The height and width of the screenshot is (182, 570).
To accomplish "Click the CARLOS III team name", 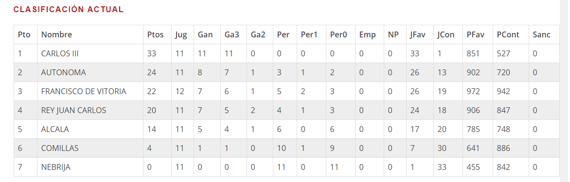I will click(x=60, y=54).
